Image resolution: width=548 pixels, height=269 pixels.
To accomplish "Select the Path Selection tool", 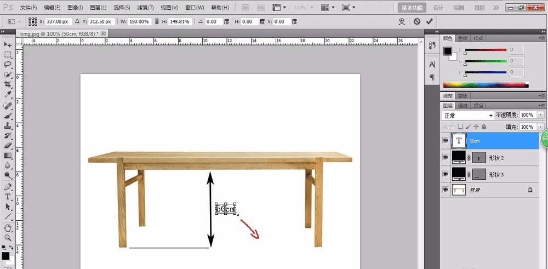I will click(7, 207).
